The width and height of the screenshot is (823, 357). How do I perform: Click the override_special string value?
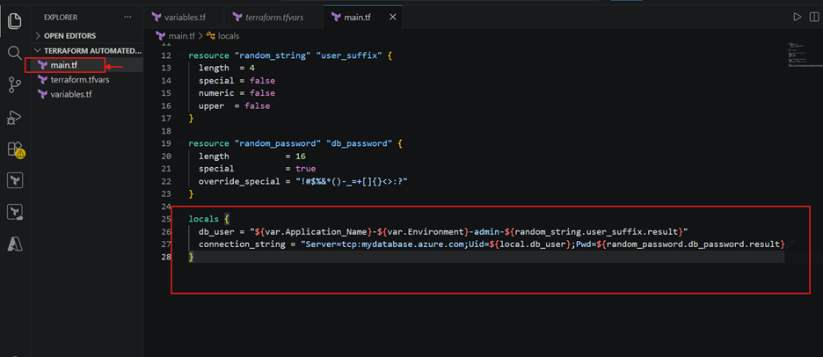pos(352,181)
